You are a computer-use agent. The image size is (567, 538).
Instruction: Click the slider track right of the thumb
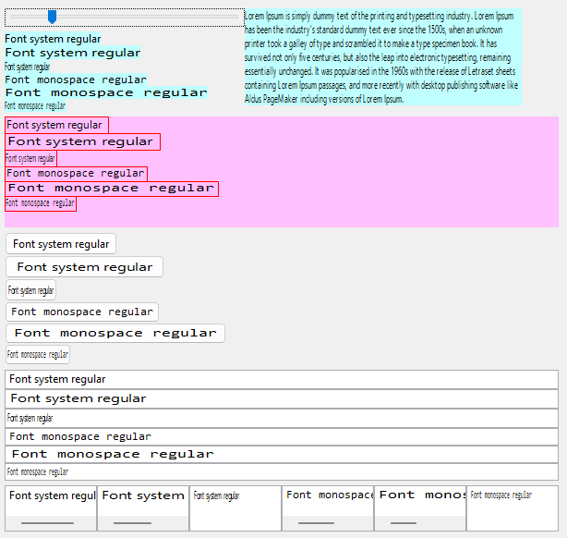(x=148, y=17)
